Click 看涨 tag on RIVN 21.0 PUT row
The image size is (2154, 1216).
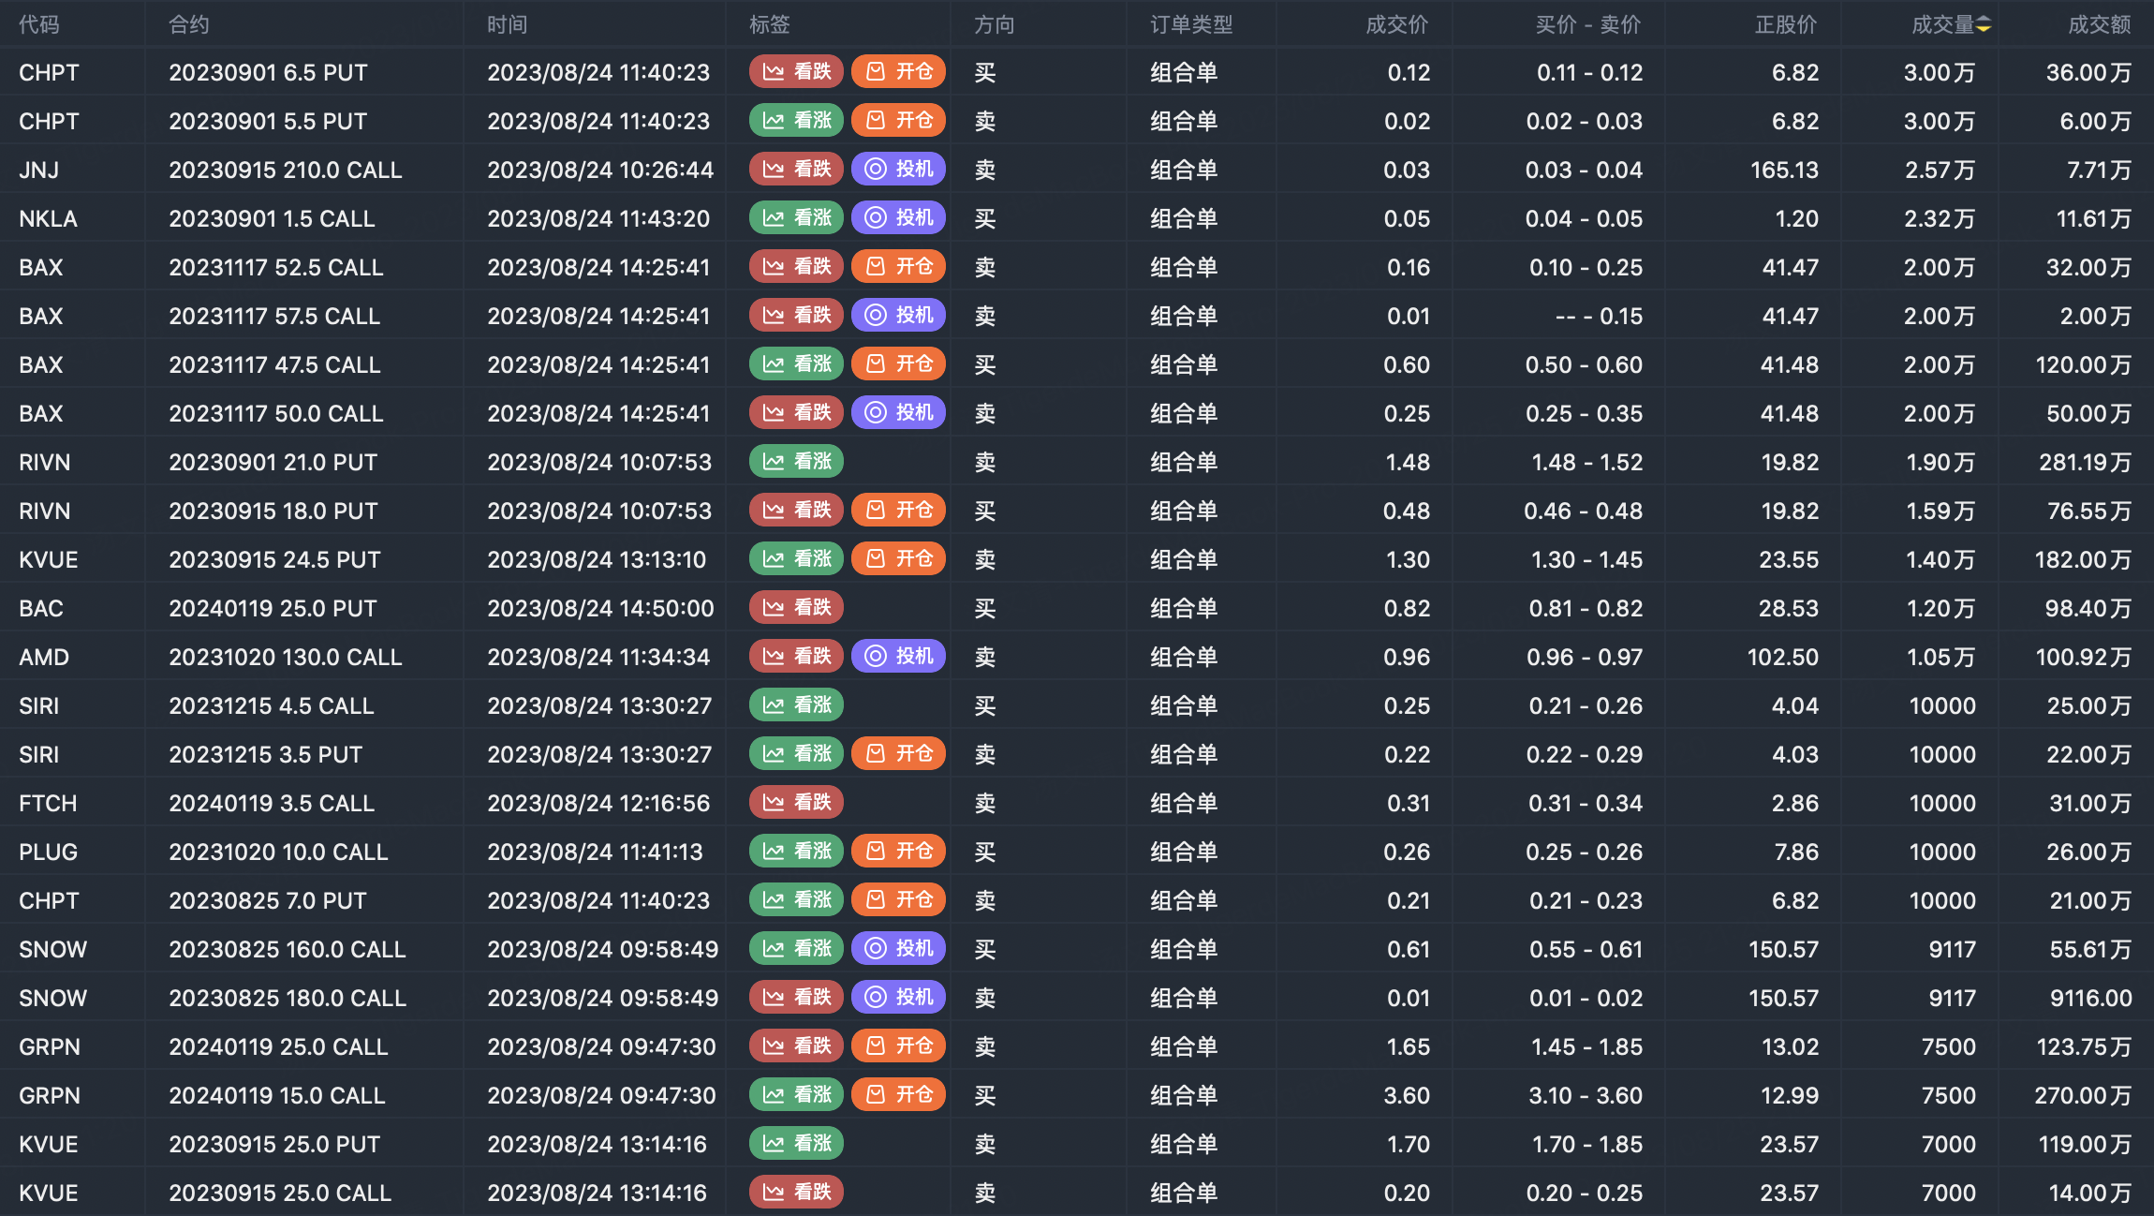tap(797, 462)
